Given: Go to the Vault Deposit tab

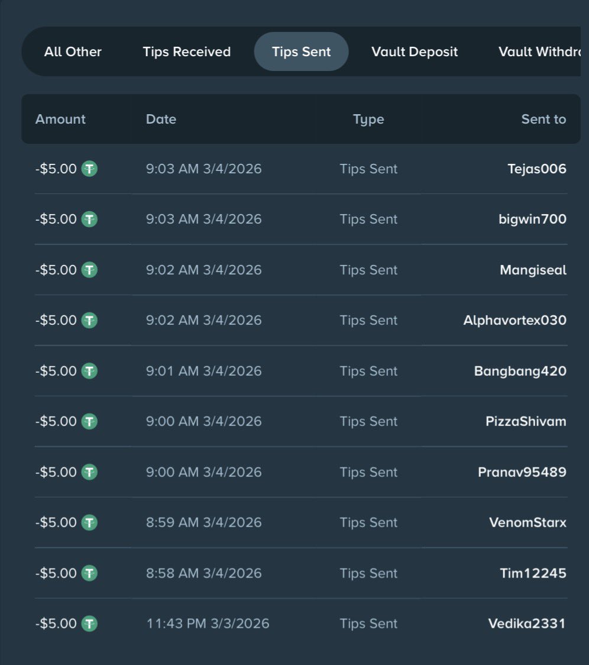Looking at the screenshot, I should 415,51.
